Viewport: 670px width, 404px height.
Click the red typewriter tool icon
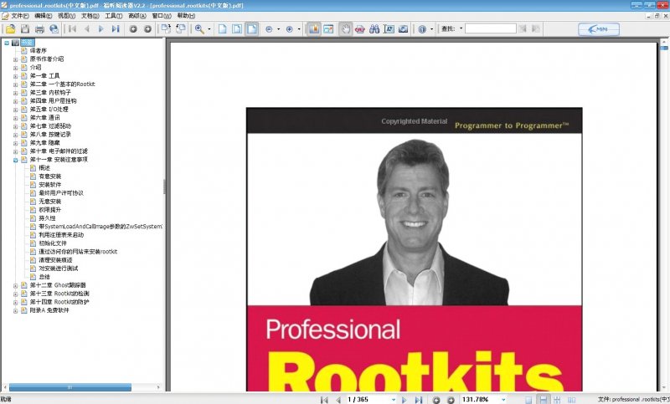tap(360, 29)
